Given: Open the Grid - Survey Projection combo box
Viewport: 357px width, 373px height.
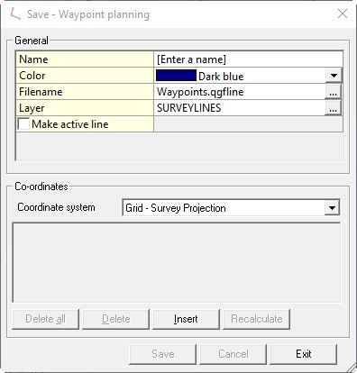Looking at the screenshot, I should pyautogui.click(x=231, y=207).
